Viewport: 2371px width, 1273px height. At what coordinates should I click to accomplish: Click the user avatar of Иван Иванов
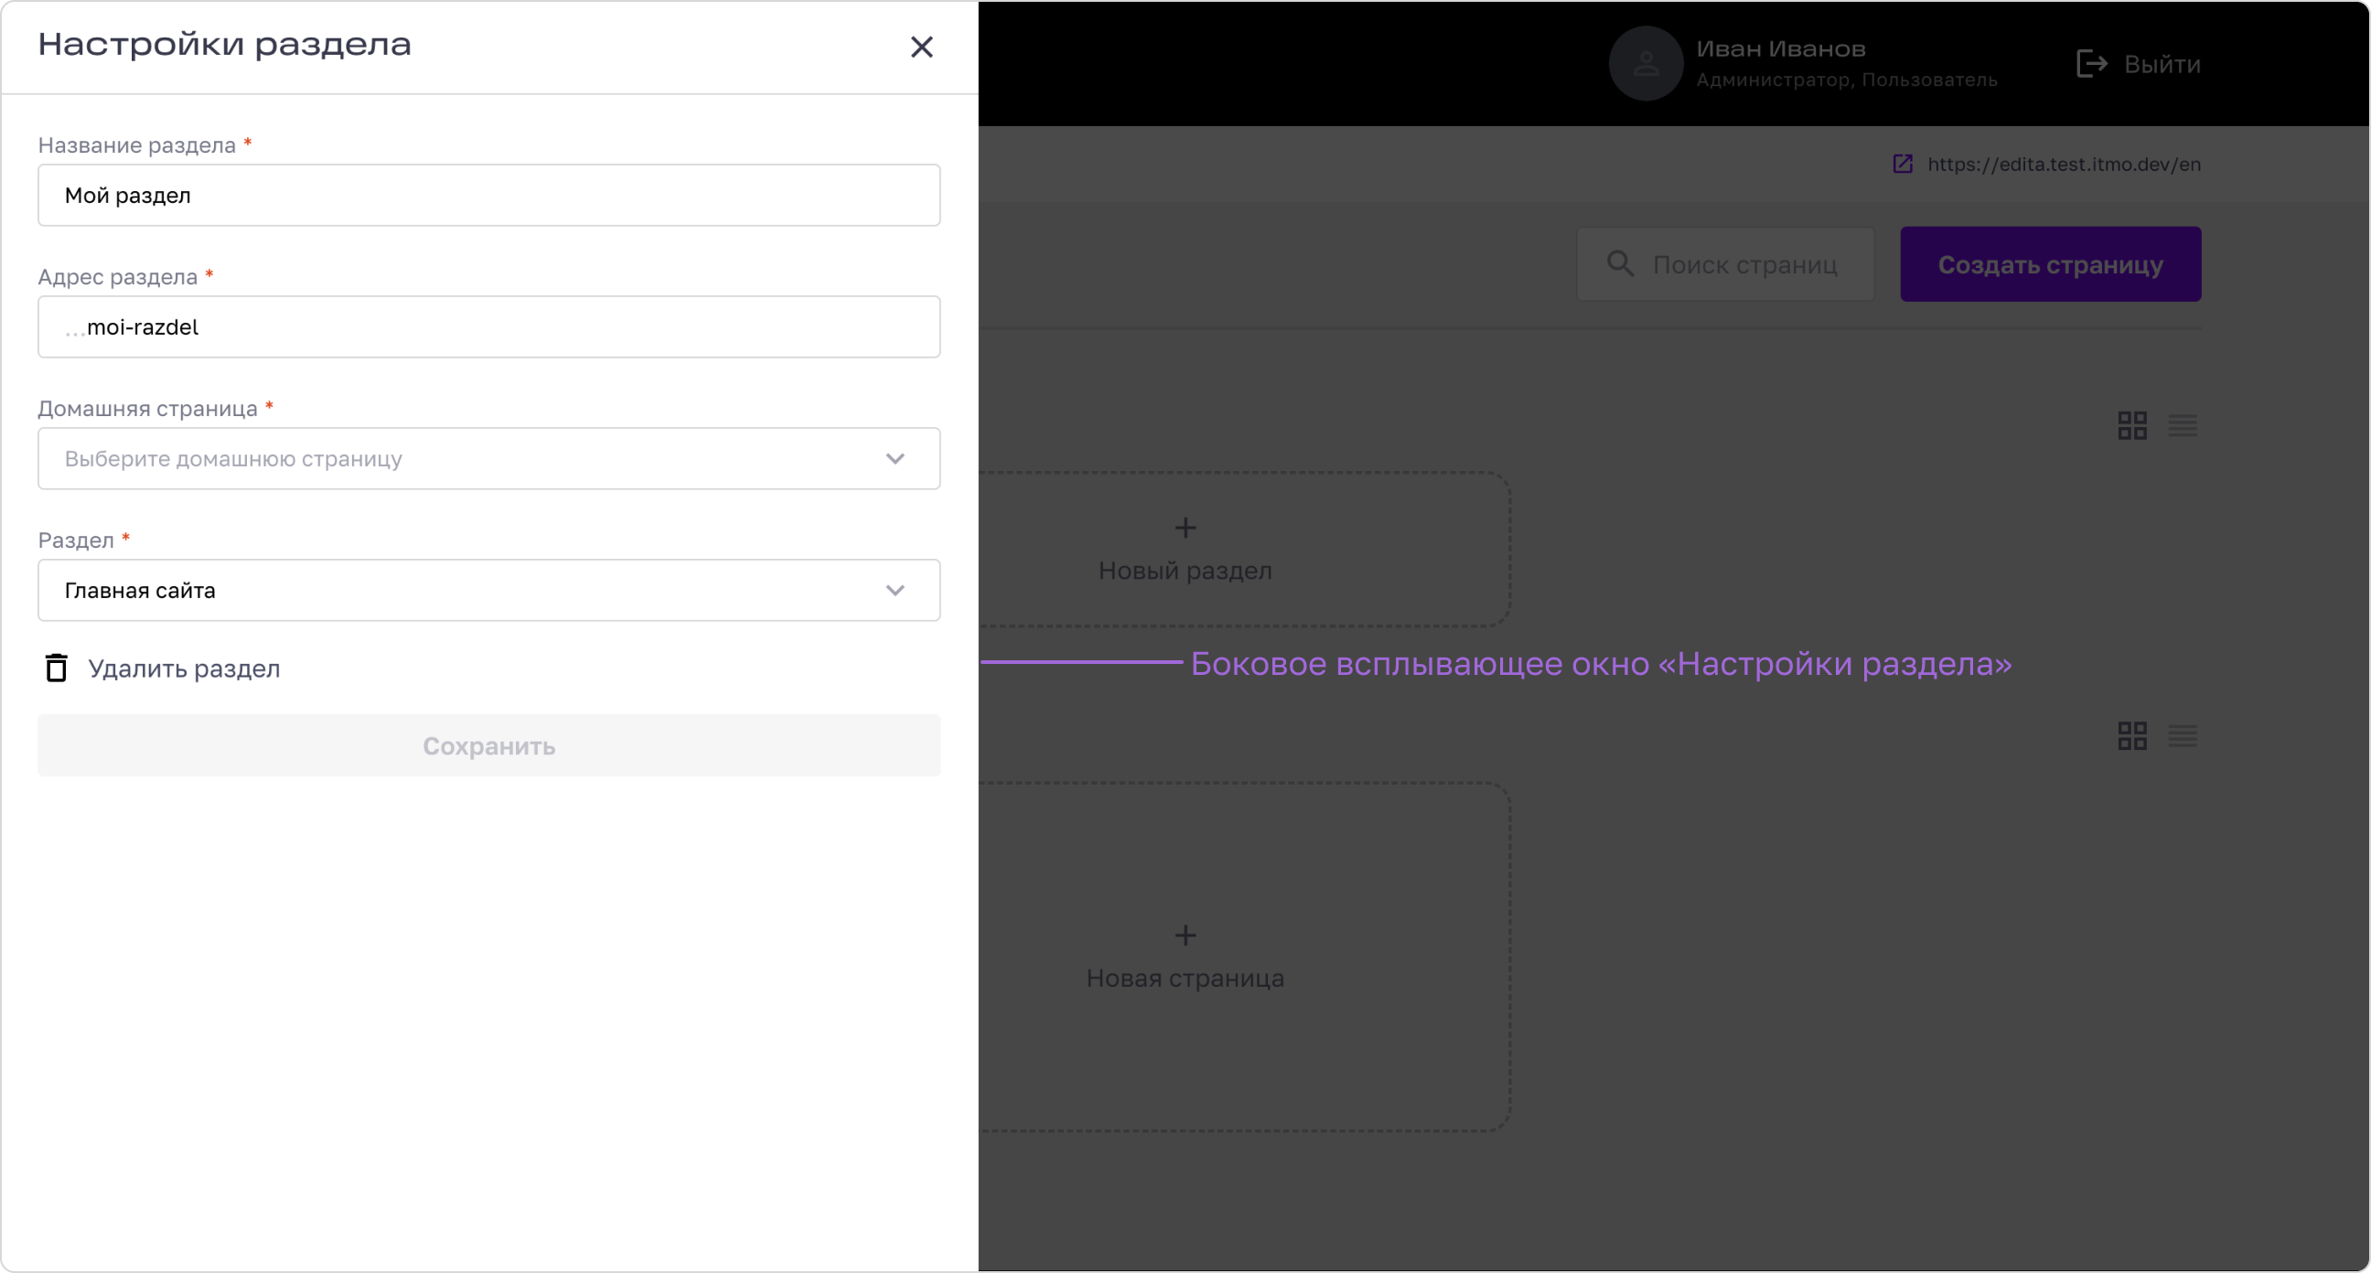tap(1646, 63)
